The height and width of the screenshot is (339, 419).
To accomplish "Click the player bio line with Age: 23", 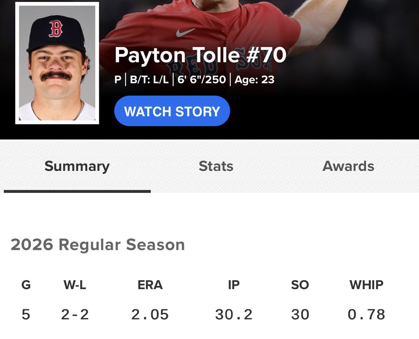I will pos(194,80).
